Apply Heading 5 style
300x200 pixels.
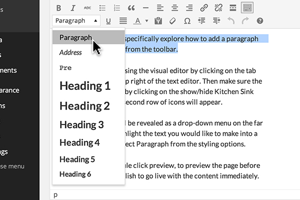89,159
